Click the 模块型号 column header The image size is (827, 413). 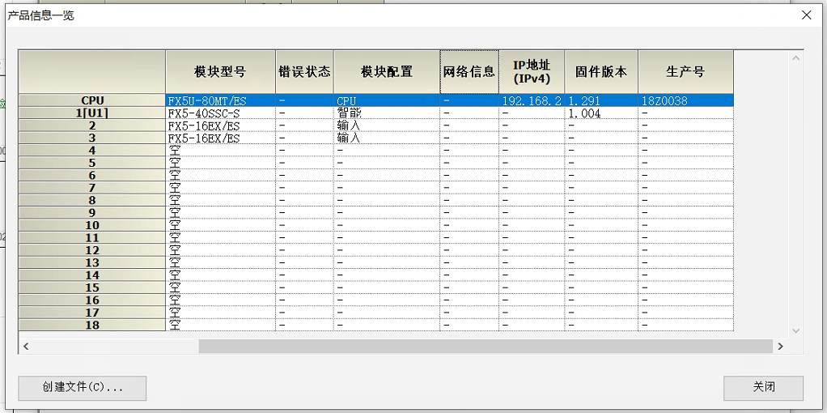pyautogui.click(x=220, y=72)
